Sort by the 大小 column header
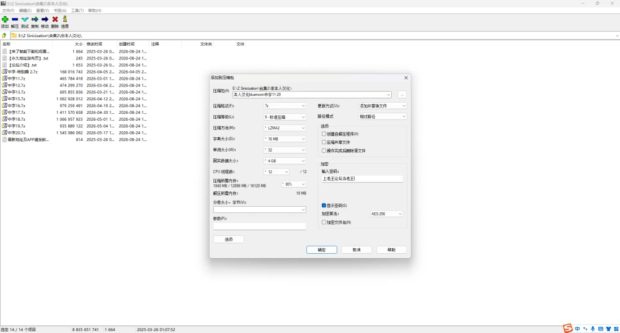Image resolution: width=620 pixels, height=333 pixels. pyautogui.click(x=79, y=44)
